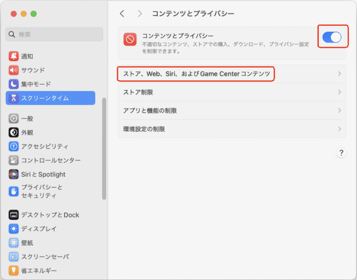Click the Siri と Spotlight icon
357x280 pixels.
click(13, 174)
